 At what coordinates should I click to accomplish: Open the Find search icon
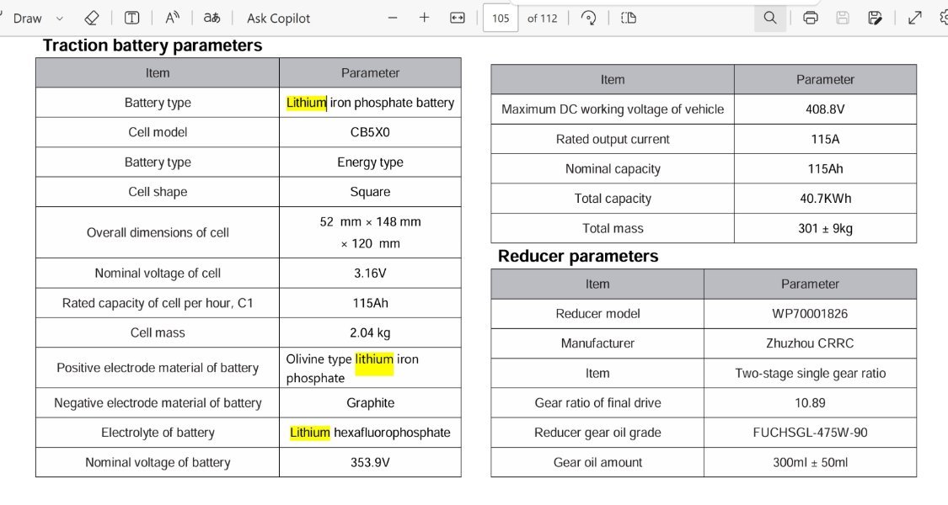coord(770,18)
